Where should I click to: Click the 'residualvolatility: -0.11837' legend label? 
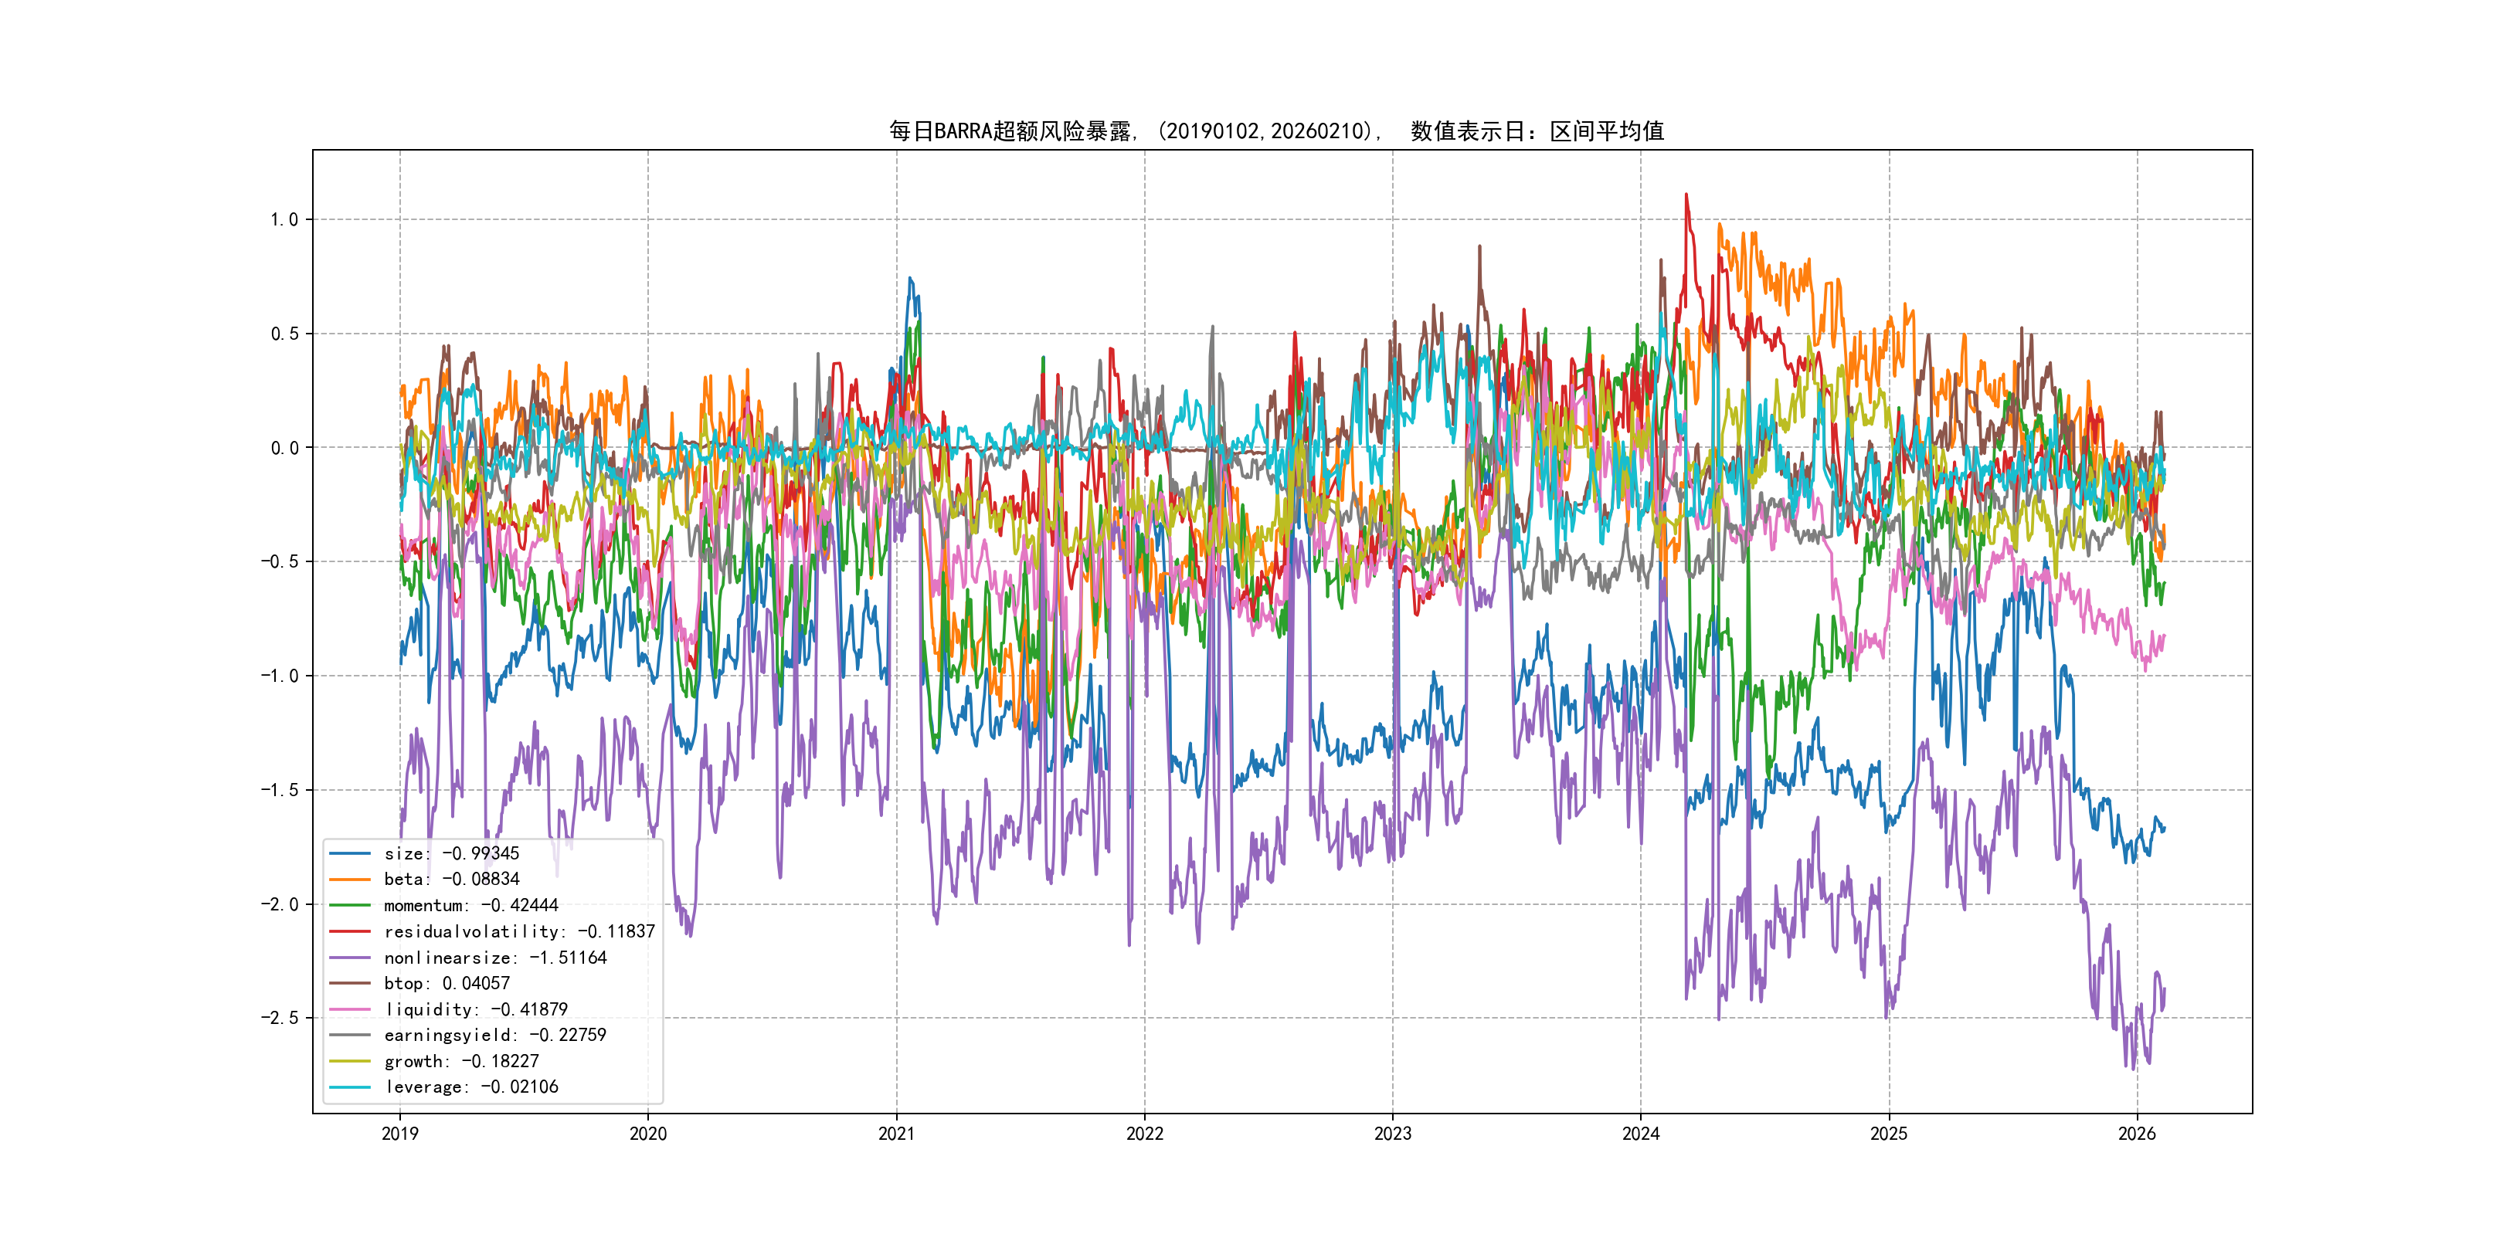pos(519,931)
